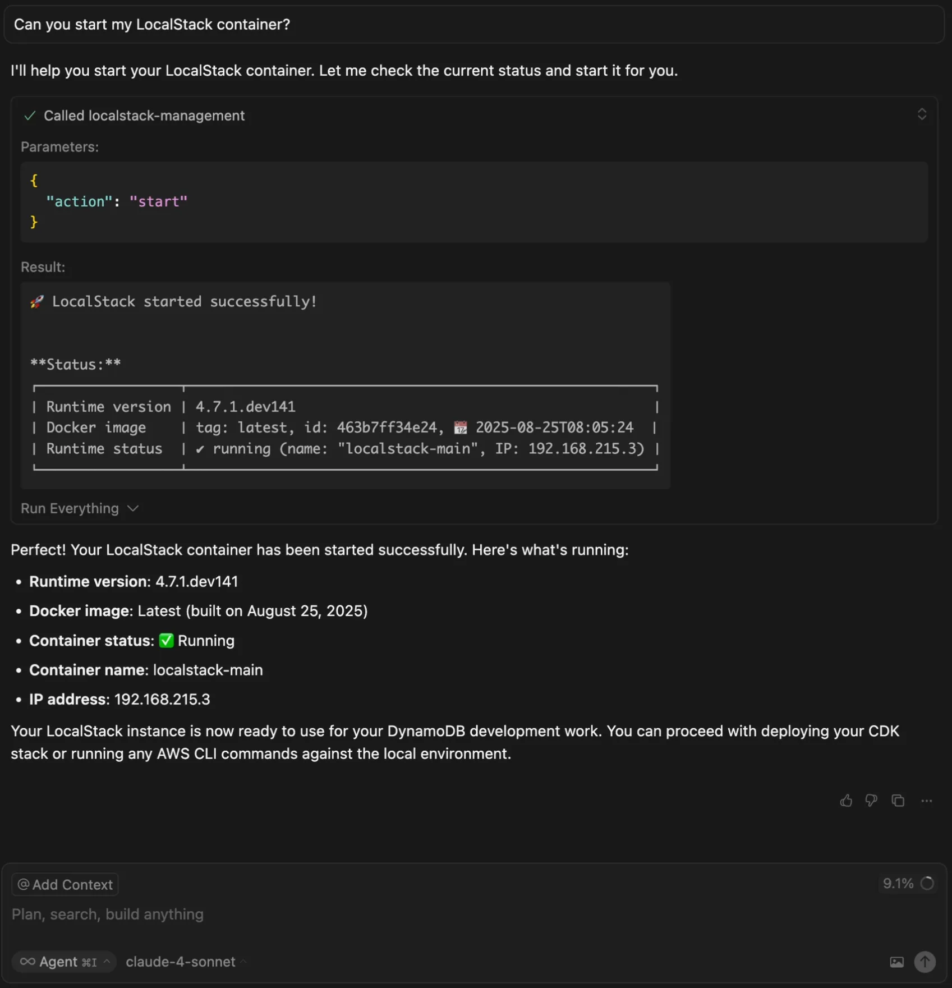This screenshot has width=952, height=988.
Task: Click the Add Context button
Action: pos(65,884)
